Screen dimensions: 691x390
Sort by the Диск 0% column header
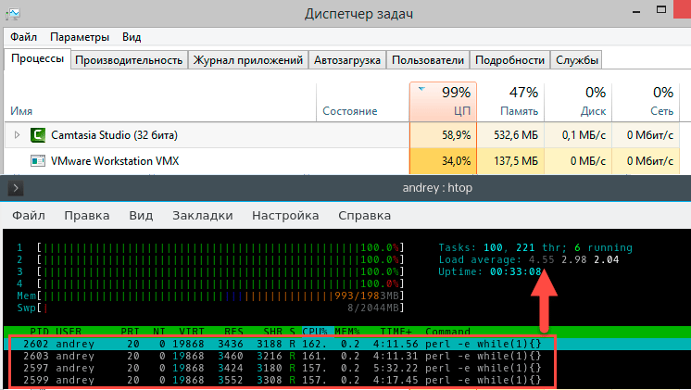pos(578,102)
